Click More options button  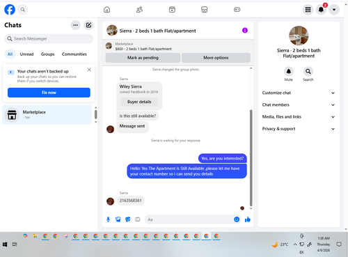(x=216, y=58)
